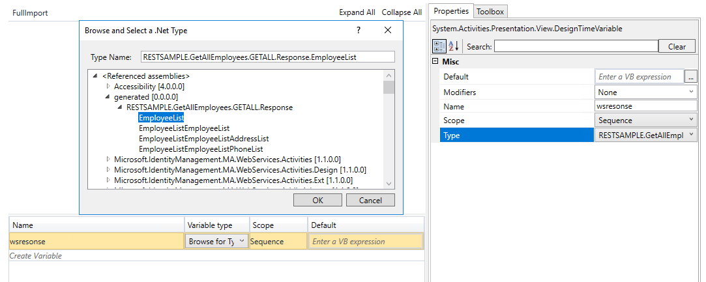This screenshot has height=282, width=706.
Task: Open the Scope dropdown in Properties
Action: coord(645,120)
